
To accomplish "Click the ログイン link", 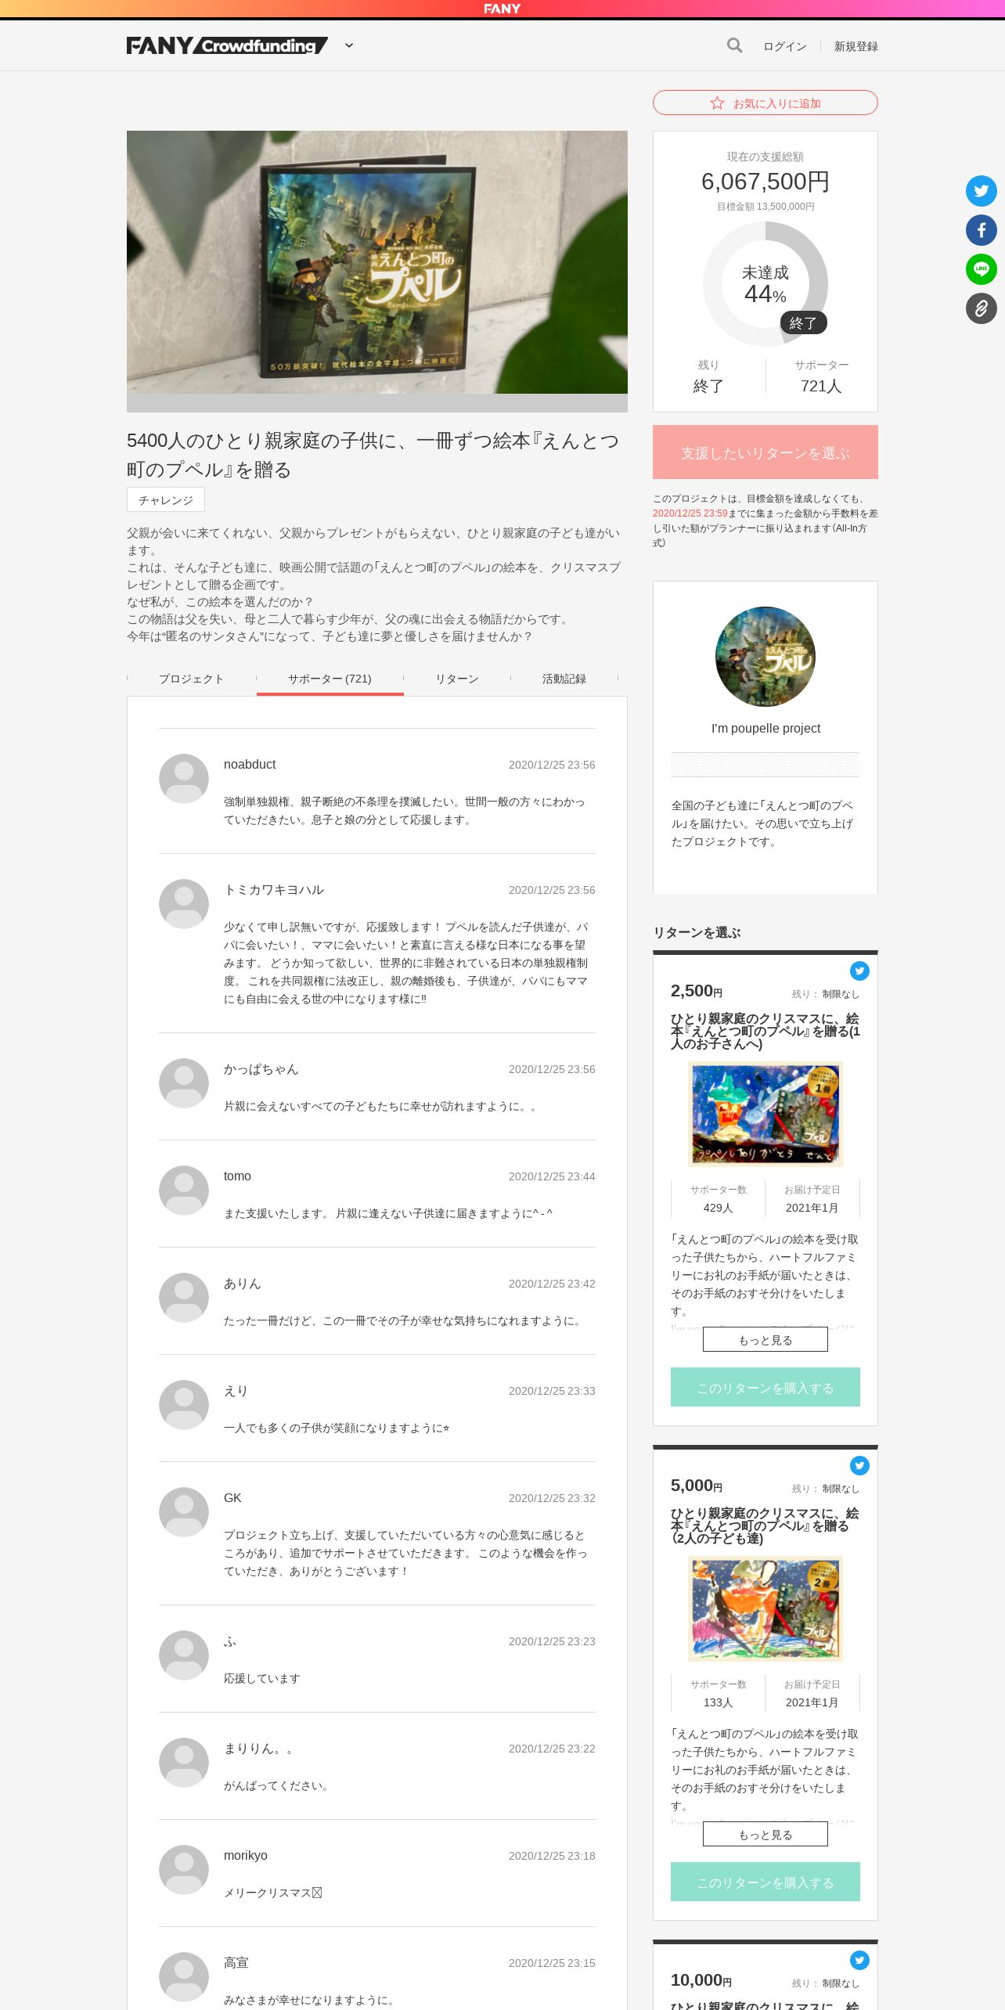I will pyautogui.click(x=785, y=46).
